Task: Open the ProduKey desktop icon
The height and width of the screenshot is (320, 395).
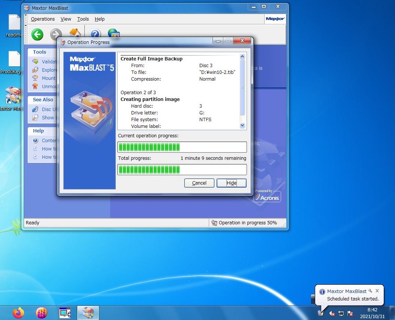Action: (x=12, y=63)
